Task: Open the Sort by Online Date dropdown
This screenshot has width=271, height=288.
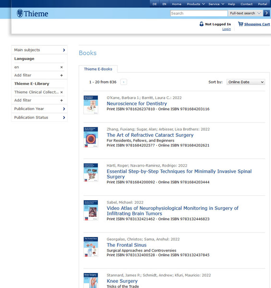Action: pos(246,82)
